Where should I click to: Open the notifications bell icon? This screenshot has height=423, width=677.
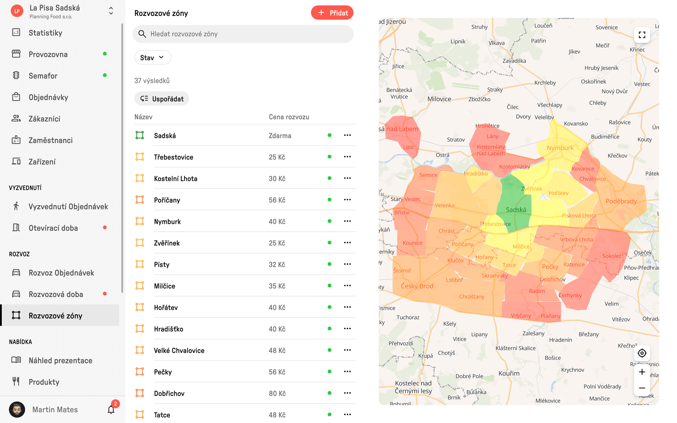click(111, 410)
